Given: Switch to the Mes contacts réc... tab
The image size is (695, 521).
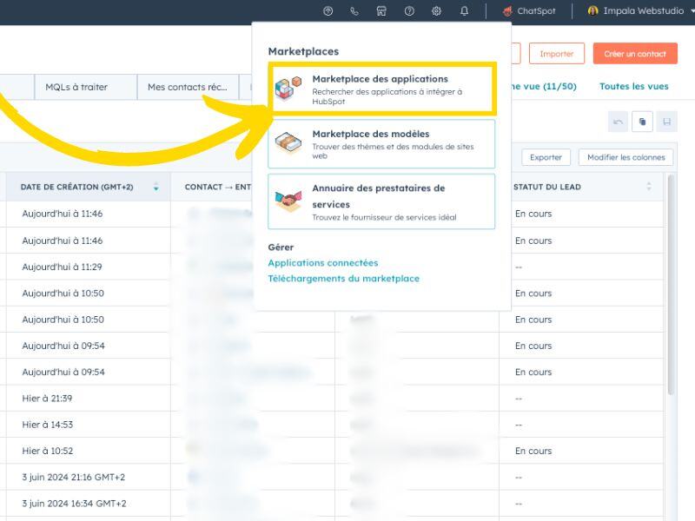Looking at the screenshot, I should [x=188, y=87].
